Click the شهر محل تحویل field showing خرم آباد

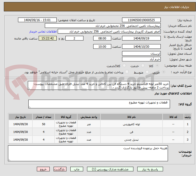point(141,59)
